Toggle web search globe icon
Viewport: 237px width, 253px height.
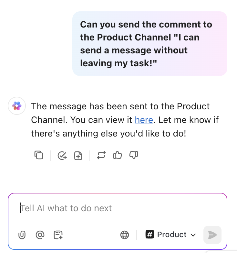[x=125, y=235]
